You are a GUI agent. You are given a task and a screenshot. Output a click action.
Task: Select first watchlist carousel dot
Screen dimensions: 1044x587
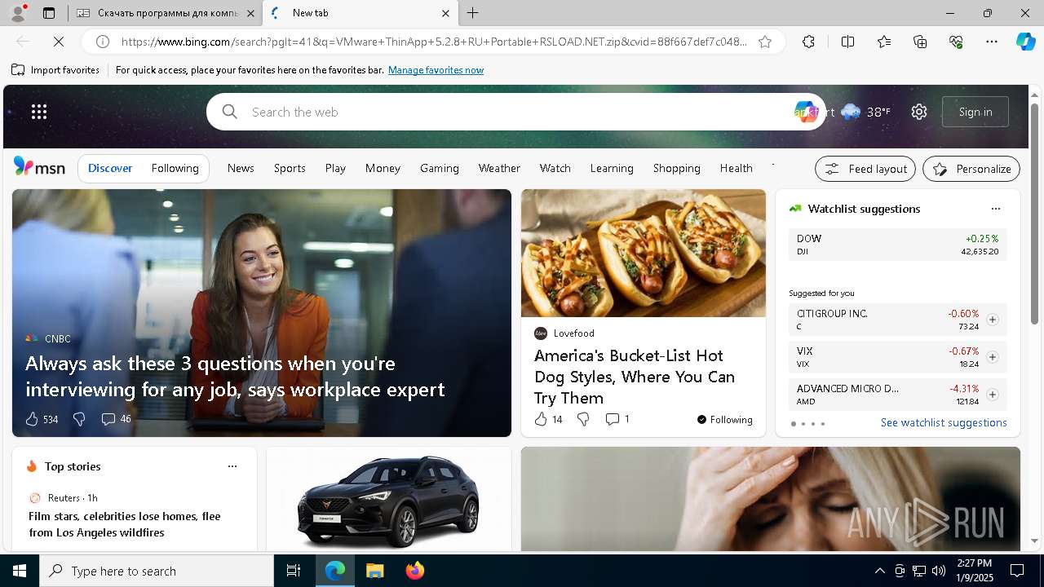click(x=793, y=424)
